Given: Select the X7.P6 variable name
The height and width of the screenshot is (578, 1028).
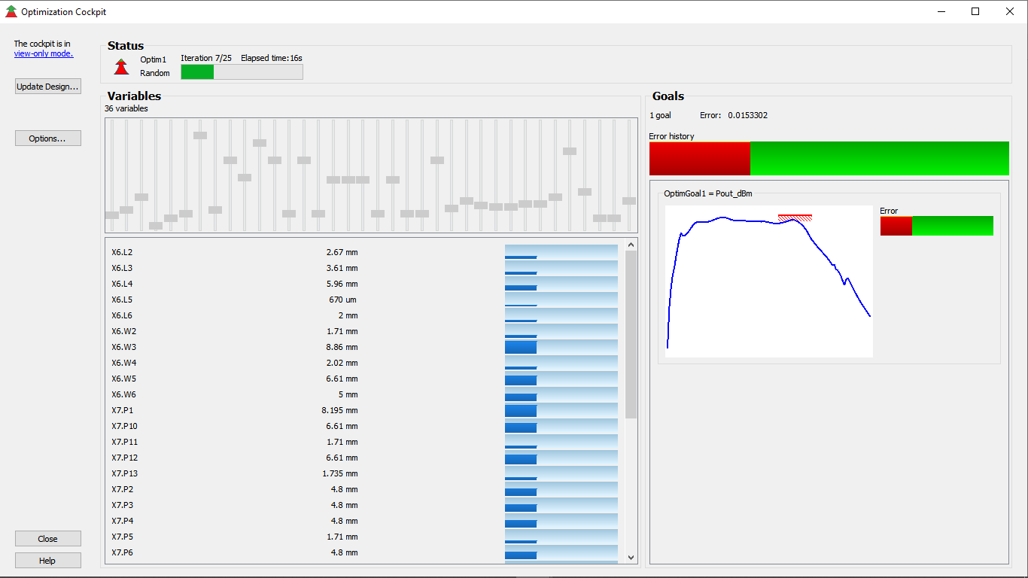Looking at the screenshot, I should click(122, 552).
